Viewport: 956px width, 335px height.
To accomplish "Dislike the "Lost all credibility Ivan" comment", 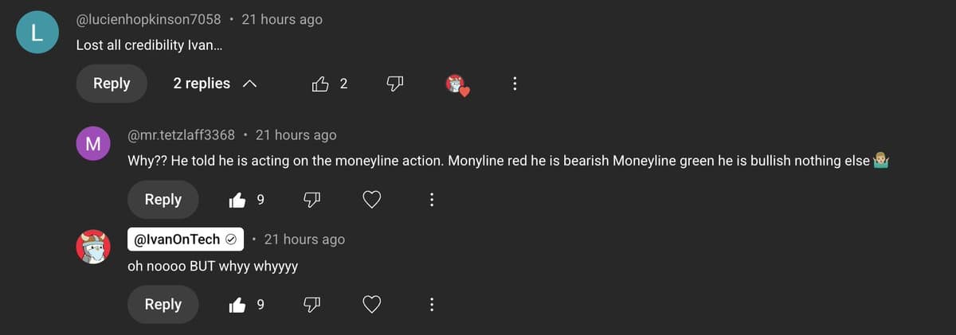I will (395, 84).
